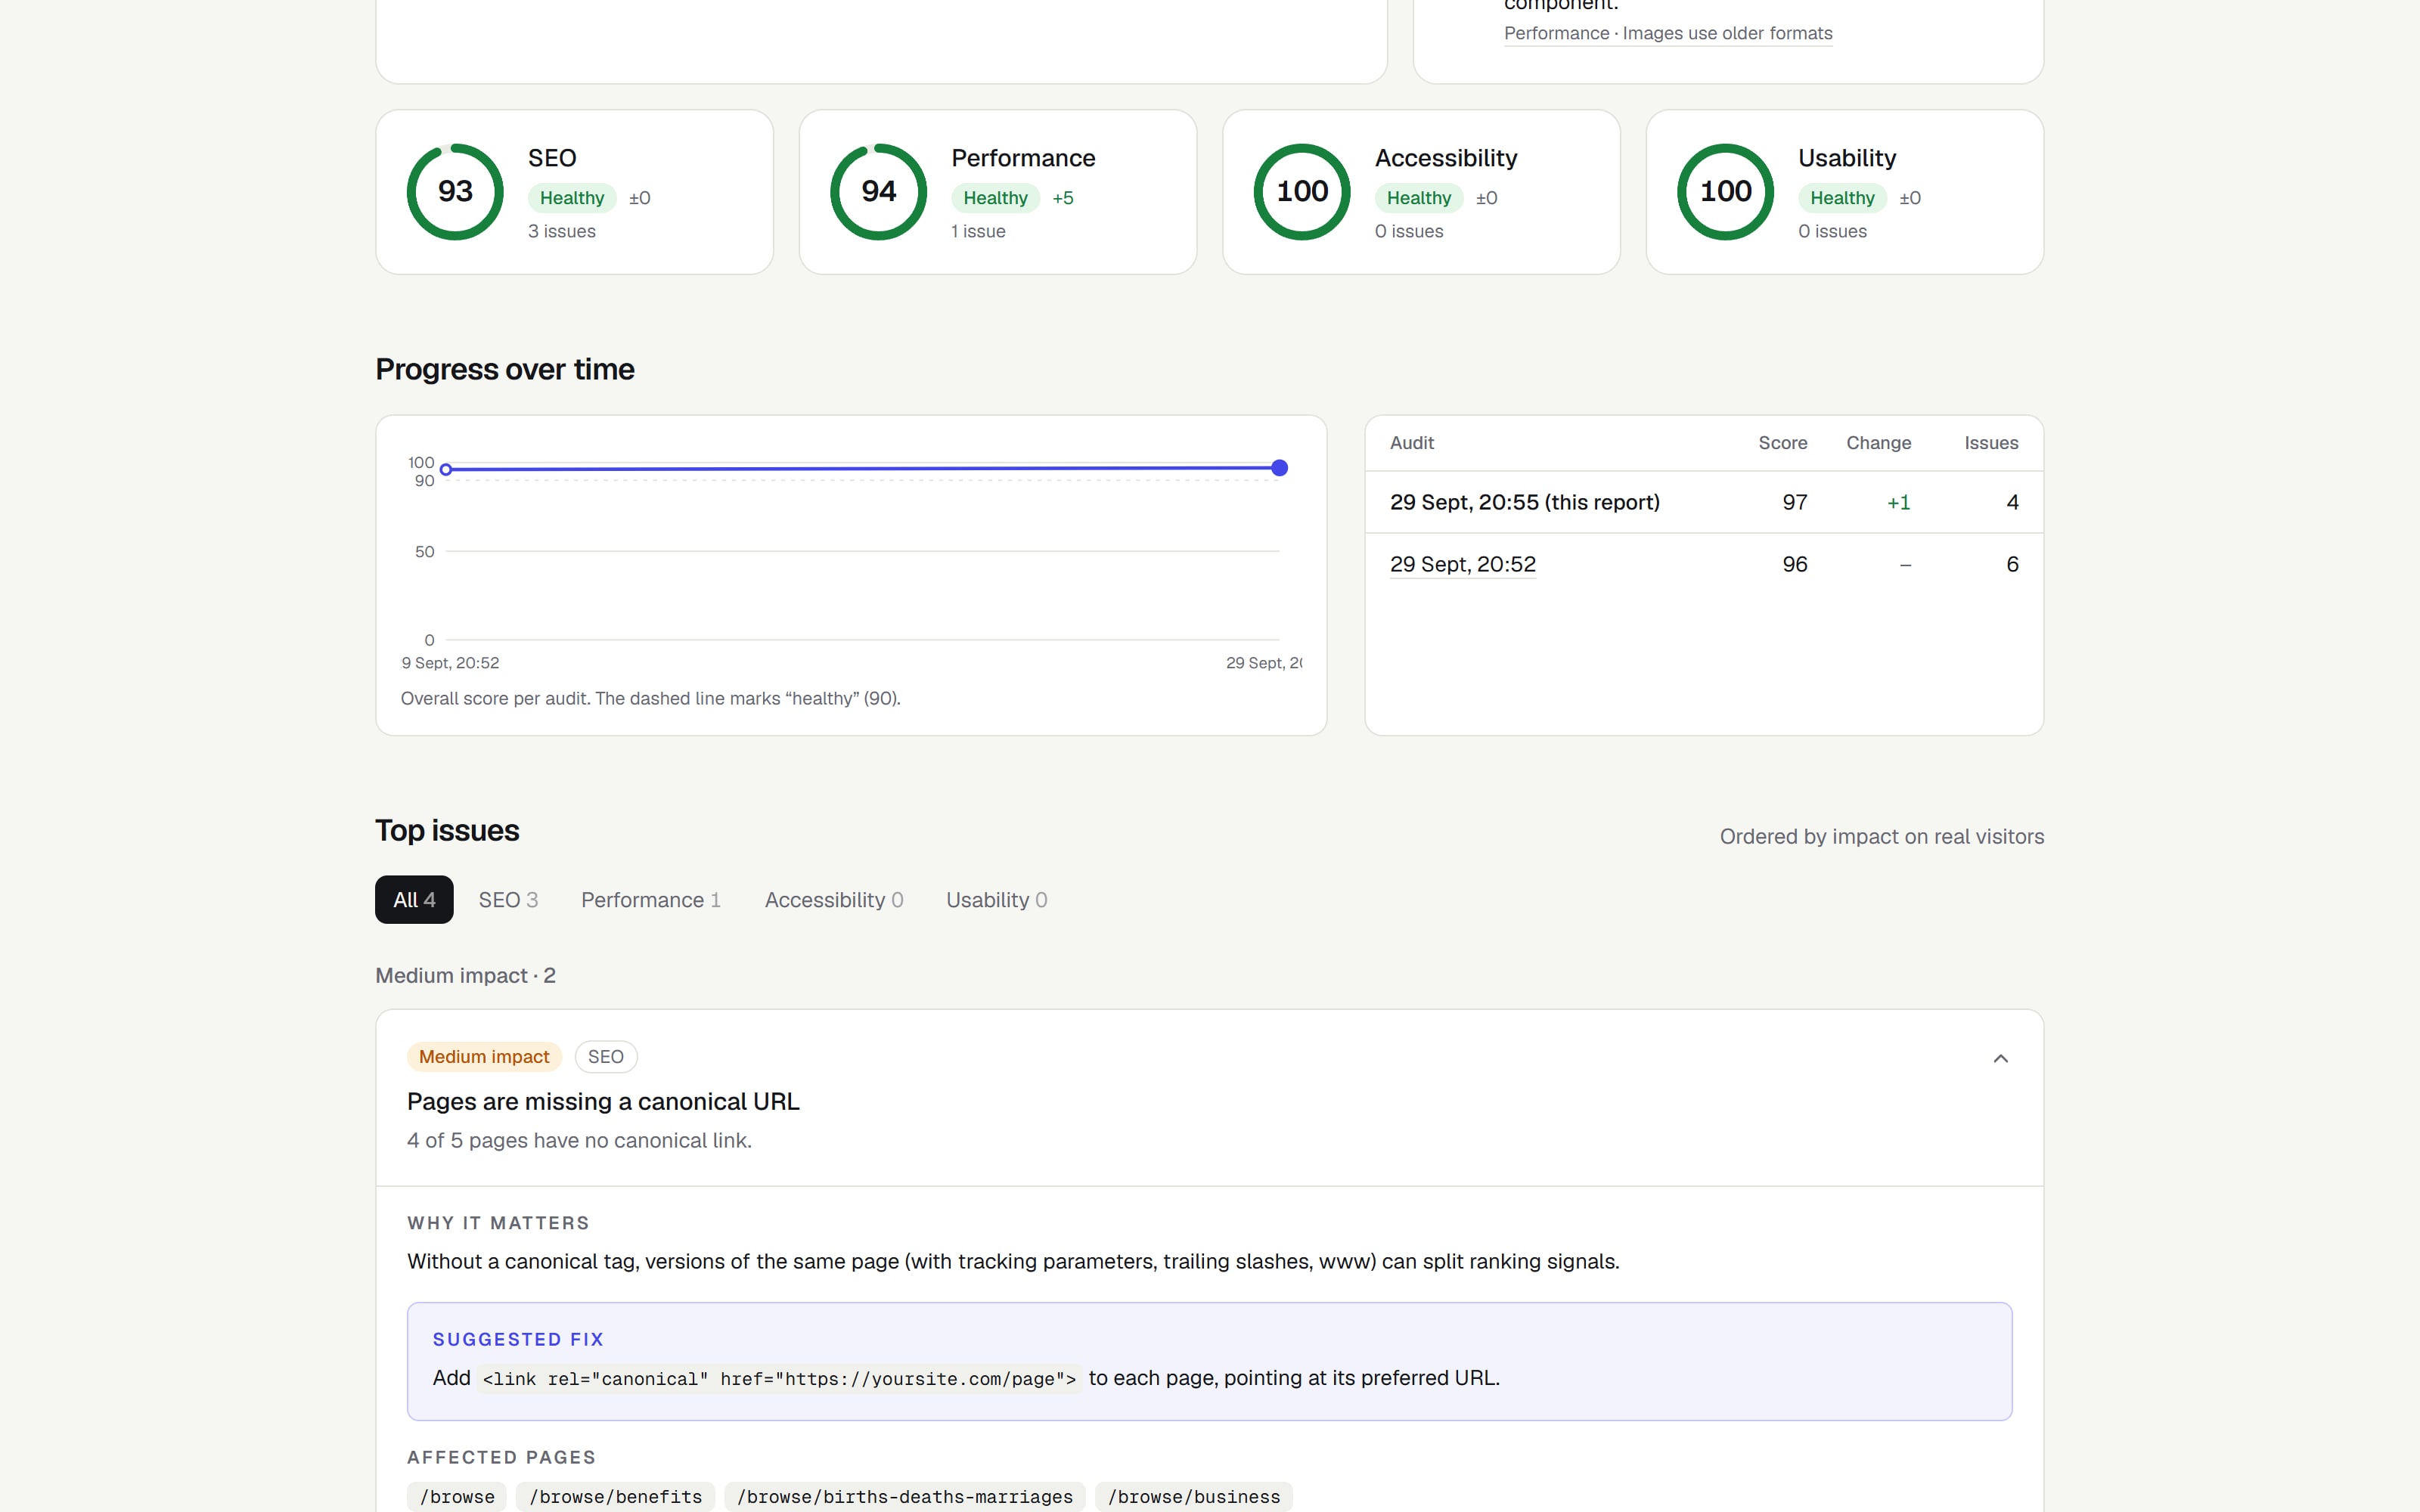Collapse the canonical URL issue card

[x=2000, y=1058]
